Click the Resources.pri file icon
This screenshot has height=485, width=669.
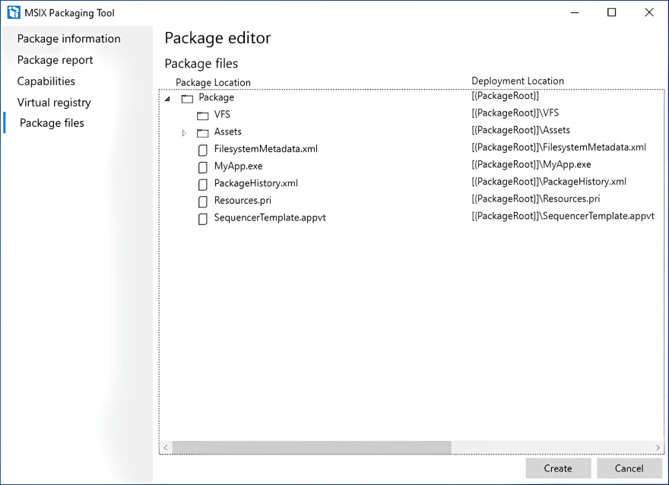(x=203, y=201)
